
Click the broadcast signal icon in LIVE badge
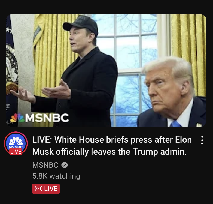39,189
